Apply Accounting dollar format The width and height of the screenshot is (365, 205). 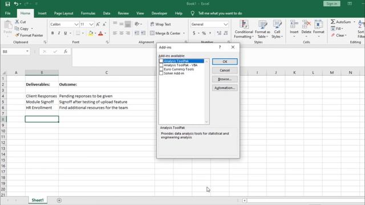point(194,33)
